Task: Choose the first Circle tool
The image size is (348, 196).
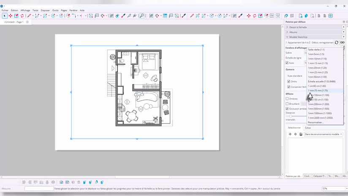Action: coord(53,16)
